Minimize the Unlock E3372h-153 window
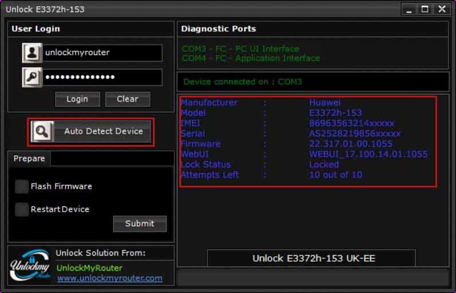The image size is (456, 293). (409, 10)
